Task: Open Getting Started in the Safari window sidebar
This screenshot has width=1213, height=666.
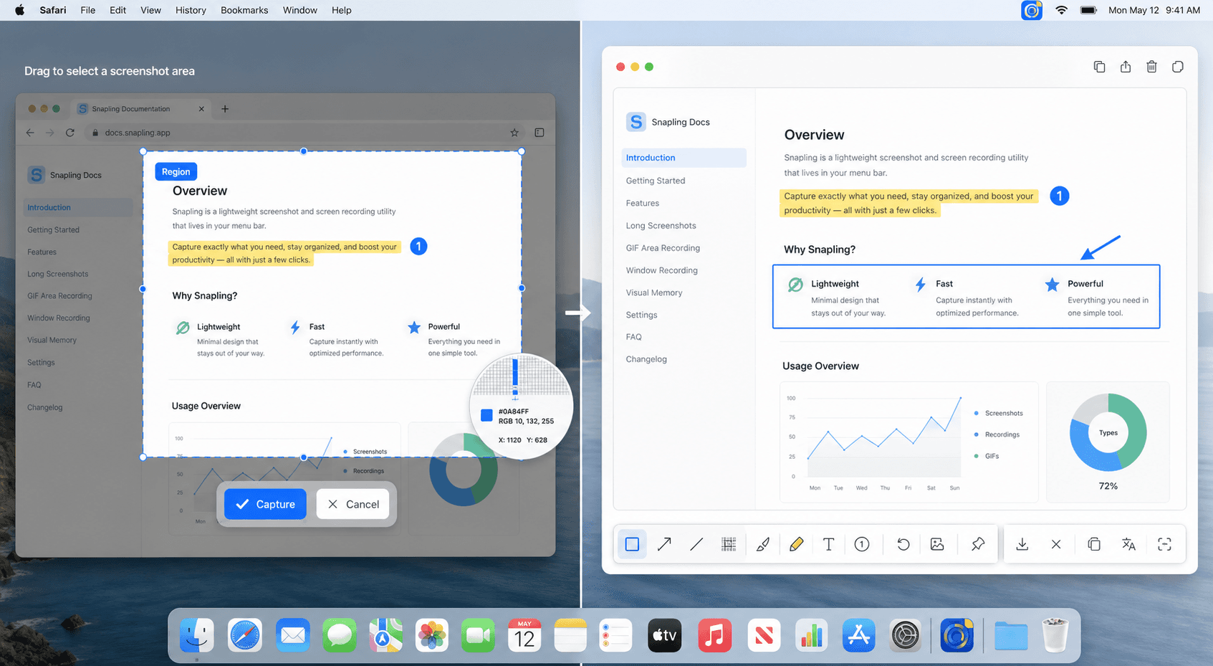Action: click(54, 230)
